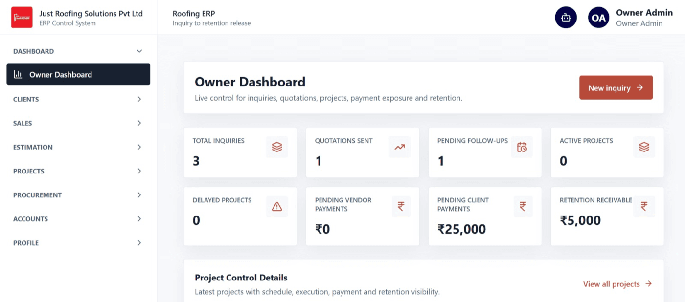Screen dimensions: 685x302
Task: Click the PENDING VENDOR PAYMENTS label
Action: point(343,204)
